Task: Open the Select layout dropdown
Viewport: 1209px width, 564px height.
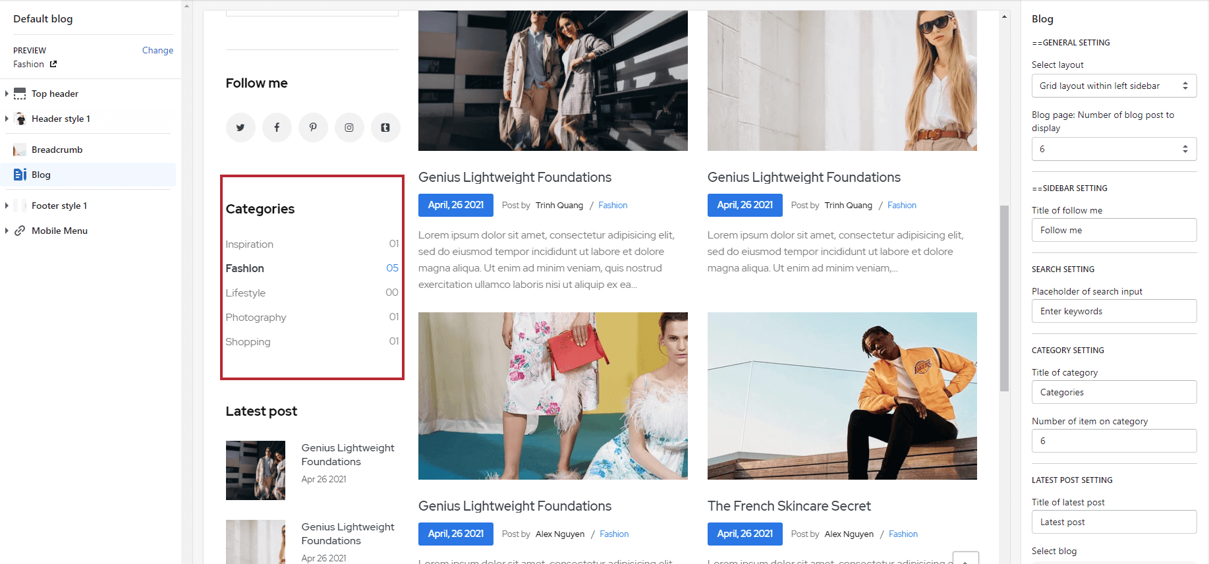Action: tap(1113, 86)
